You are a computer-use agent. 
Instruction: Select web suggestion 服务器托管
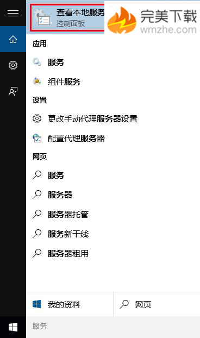coord(113,214)
